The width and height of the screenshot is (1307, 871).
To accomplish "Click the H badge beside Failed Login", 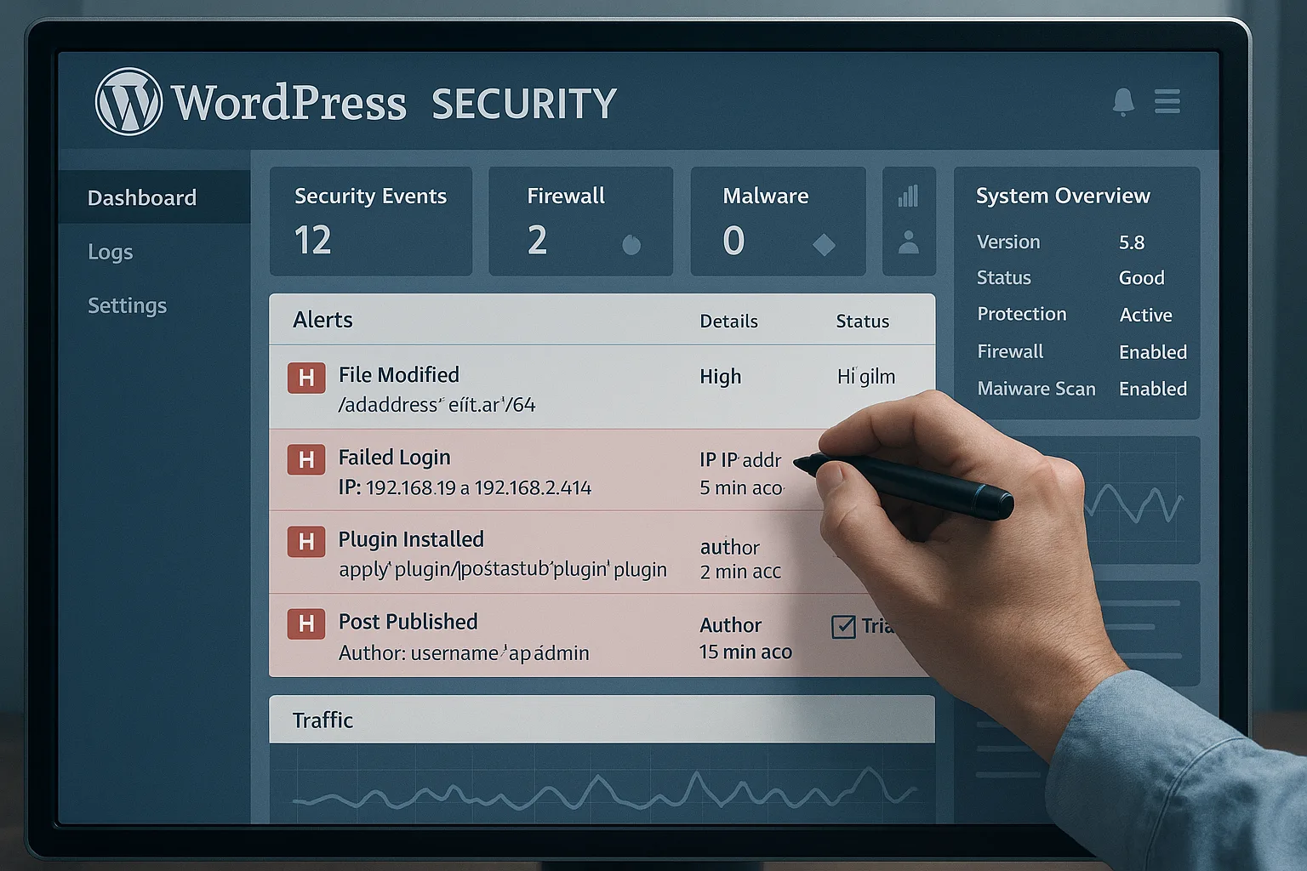I will (x=306, y=460).
